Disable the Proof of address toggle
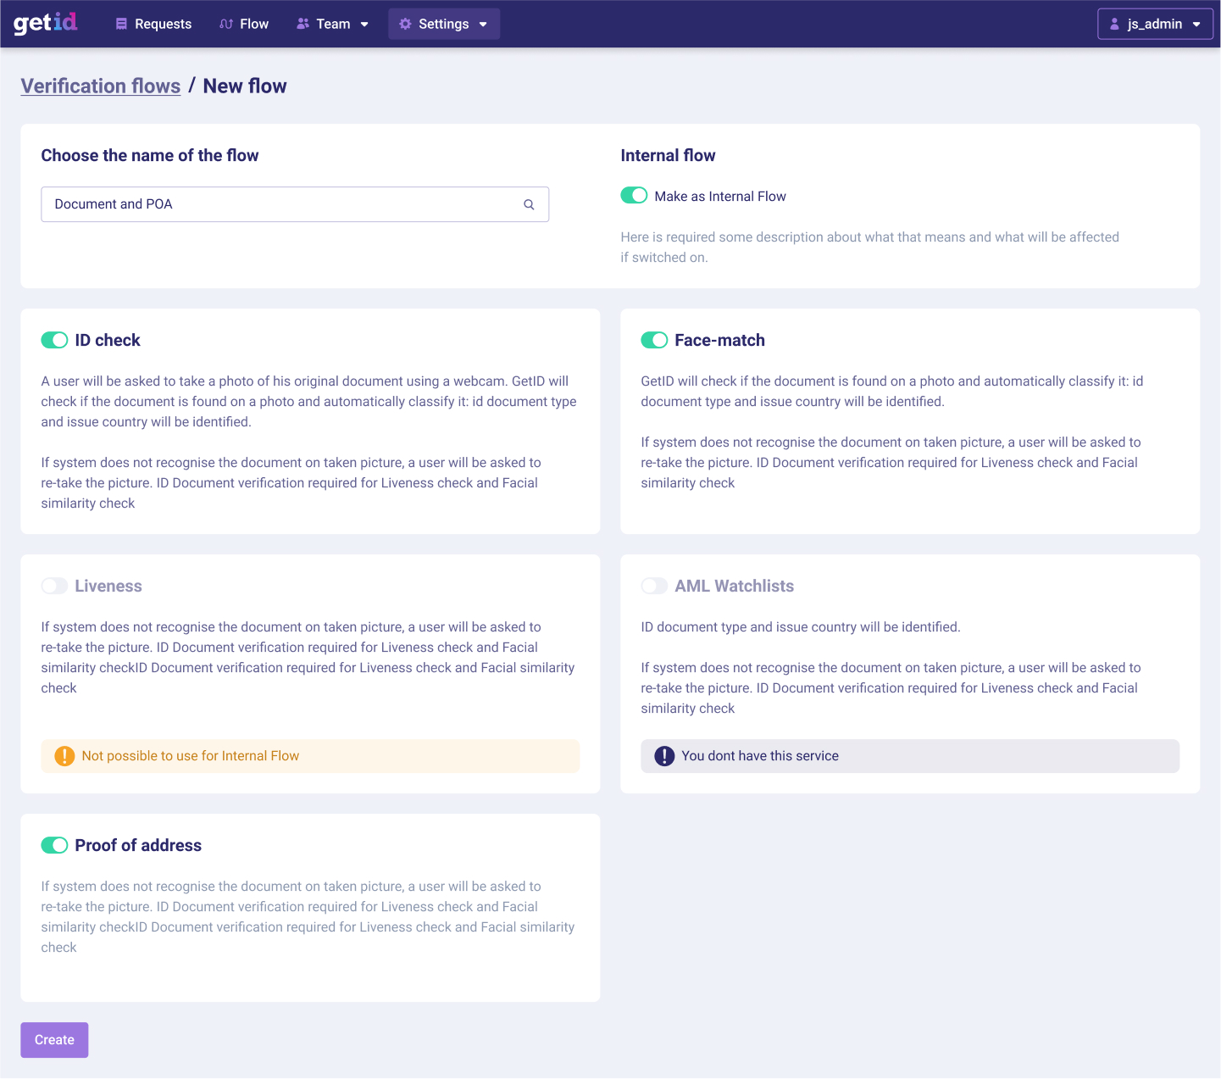Screen dimensions: 1221x1079 pos(54,845)
